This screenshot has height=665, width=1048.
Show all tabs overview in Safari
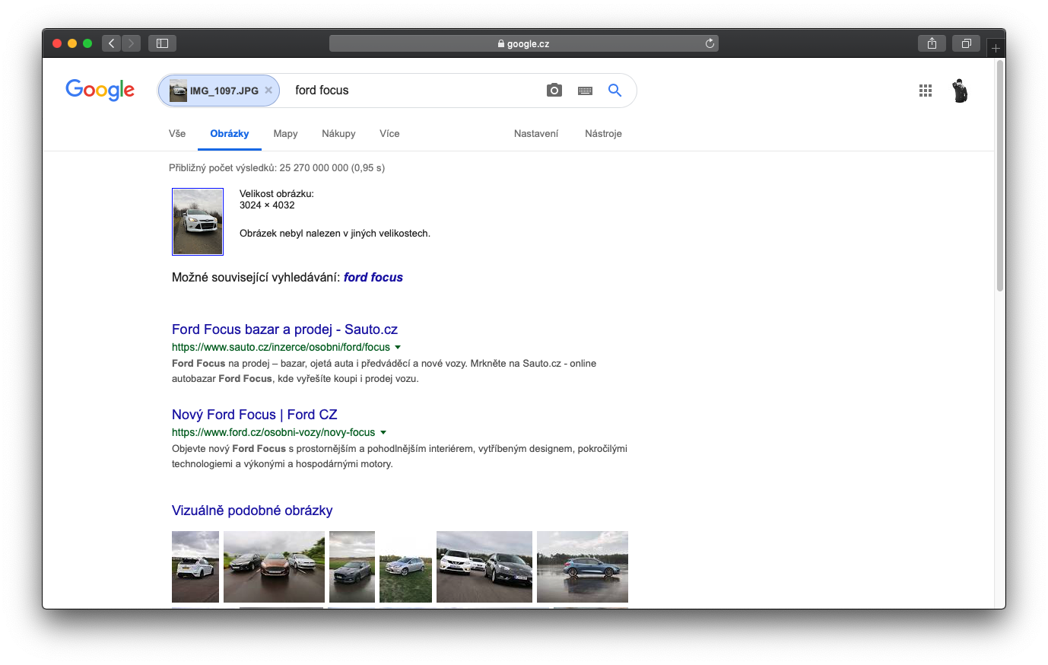pyautogui.click(x=966, y=43)
